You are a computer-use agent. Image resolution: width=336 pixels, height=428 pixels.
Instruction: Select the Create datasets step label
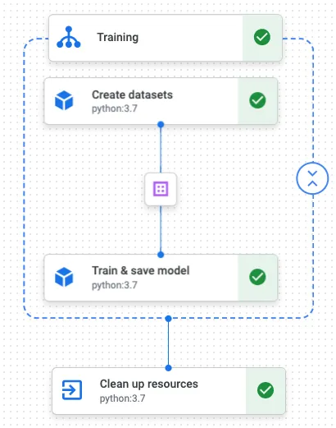pyautogui.click(x=132, y=94)
